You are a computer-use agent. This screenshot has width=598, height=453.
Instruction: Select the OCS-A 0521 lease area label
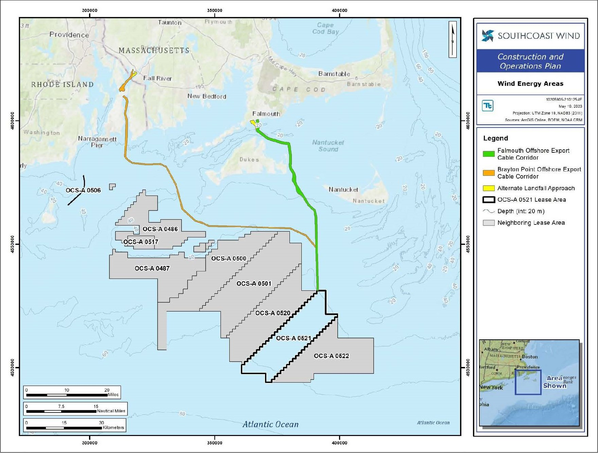click(294, 338)
